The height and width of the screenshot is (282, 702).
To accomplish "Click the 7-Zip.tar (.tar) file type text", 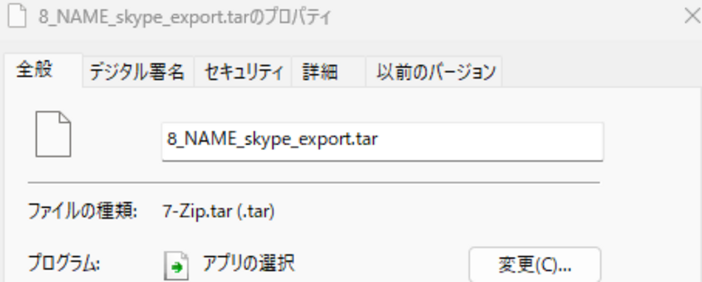I will (x=219, y=211).
